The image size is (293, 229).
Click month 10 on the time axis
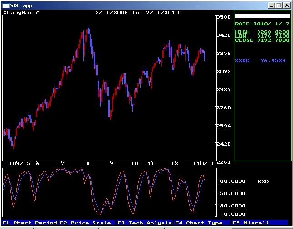[x=134, y=164]
